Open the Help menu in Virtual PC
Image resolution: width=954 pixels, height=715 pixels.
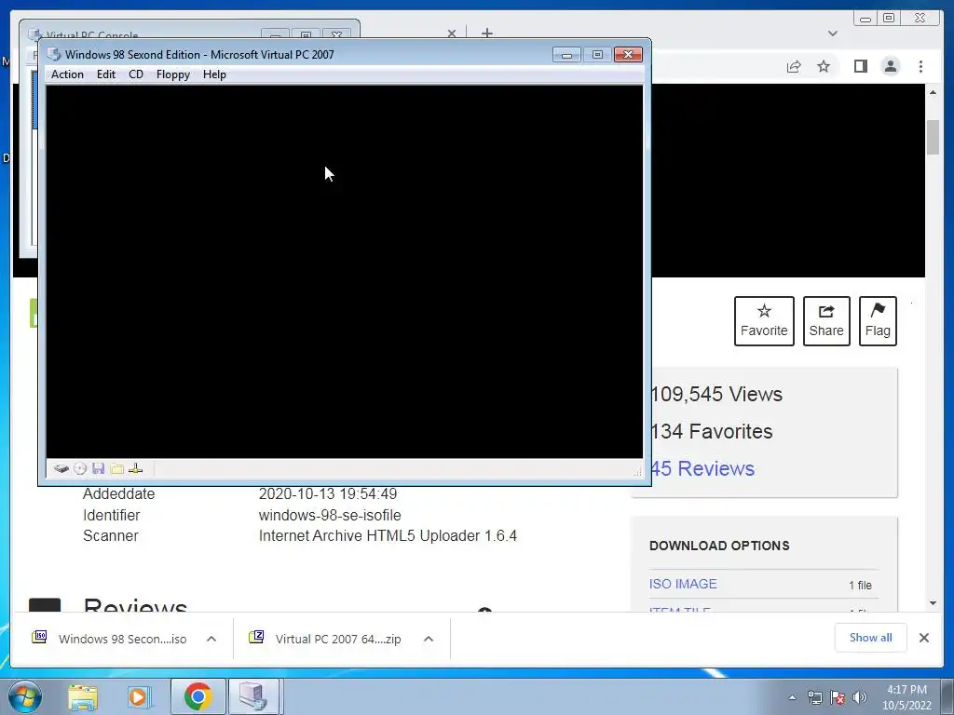tap(214, 74)
